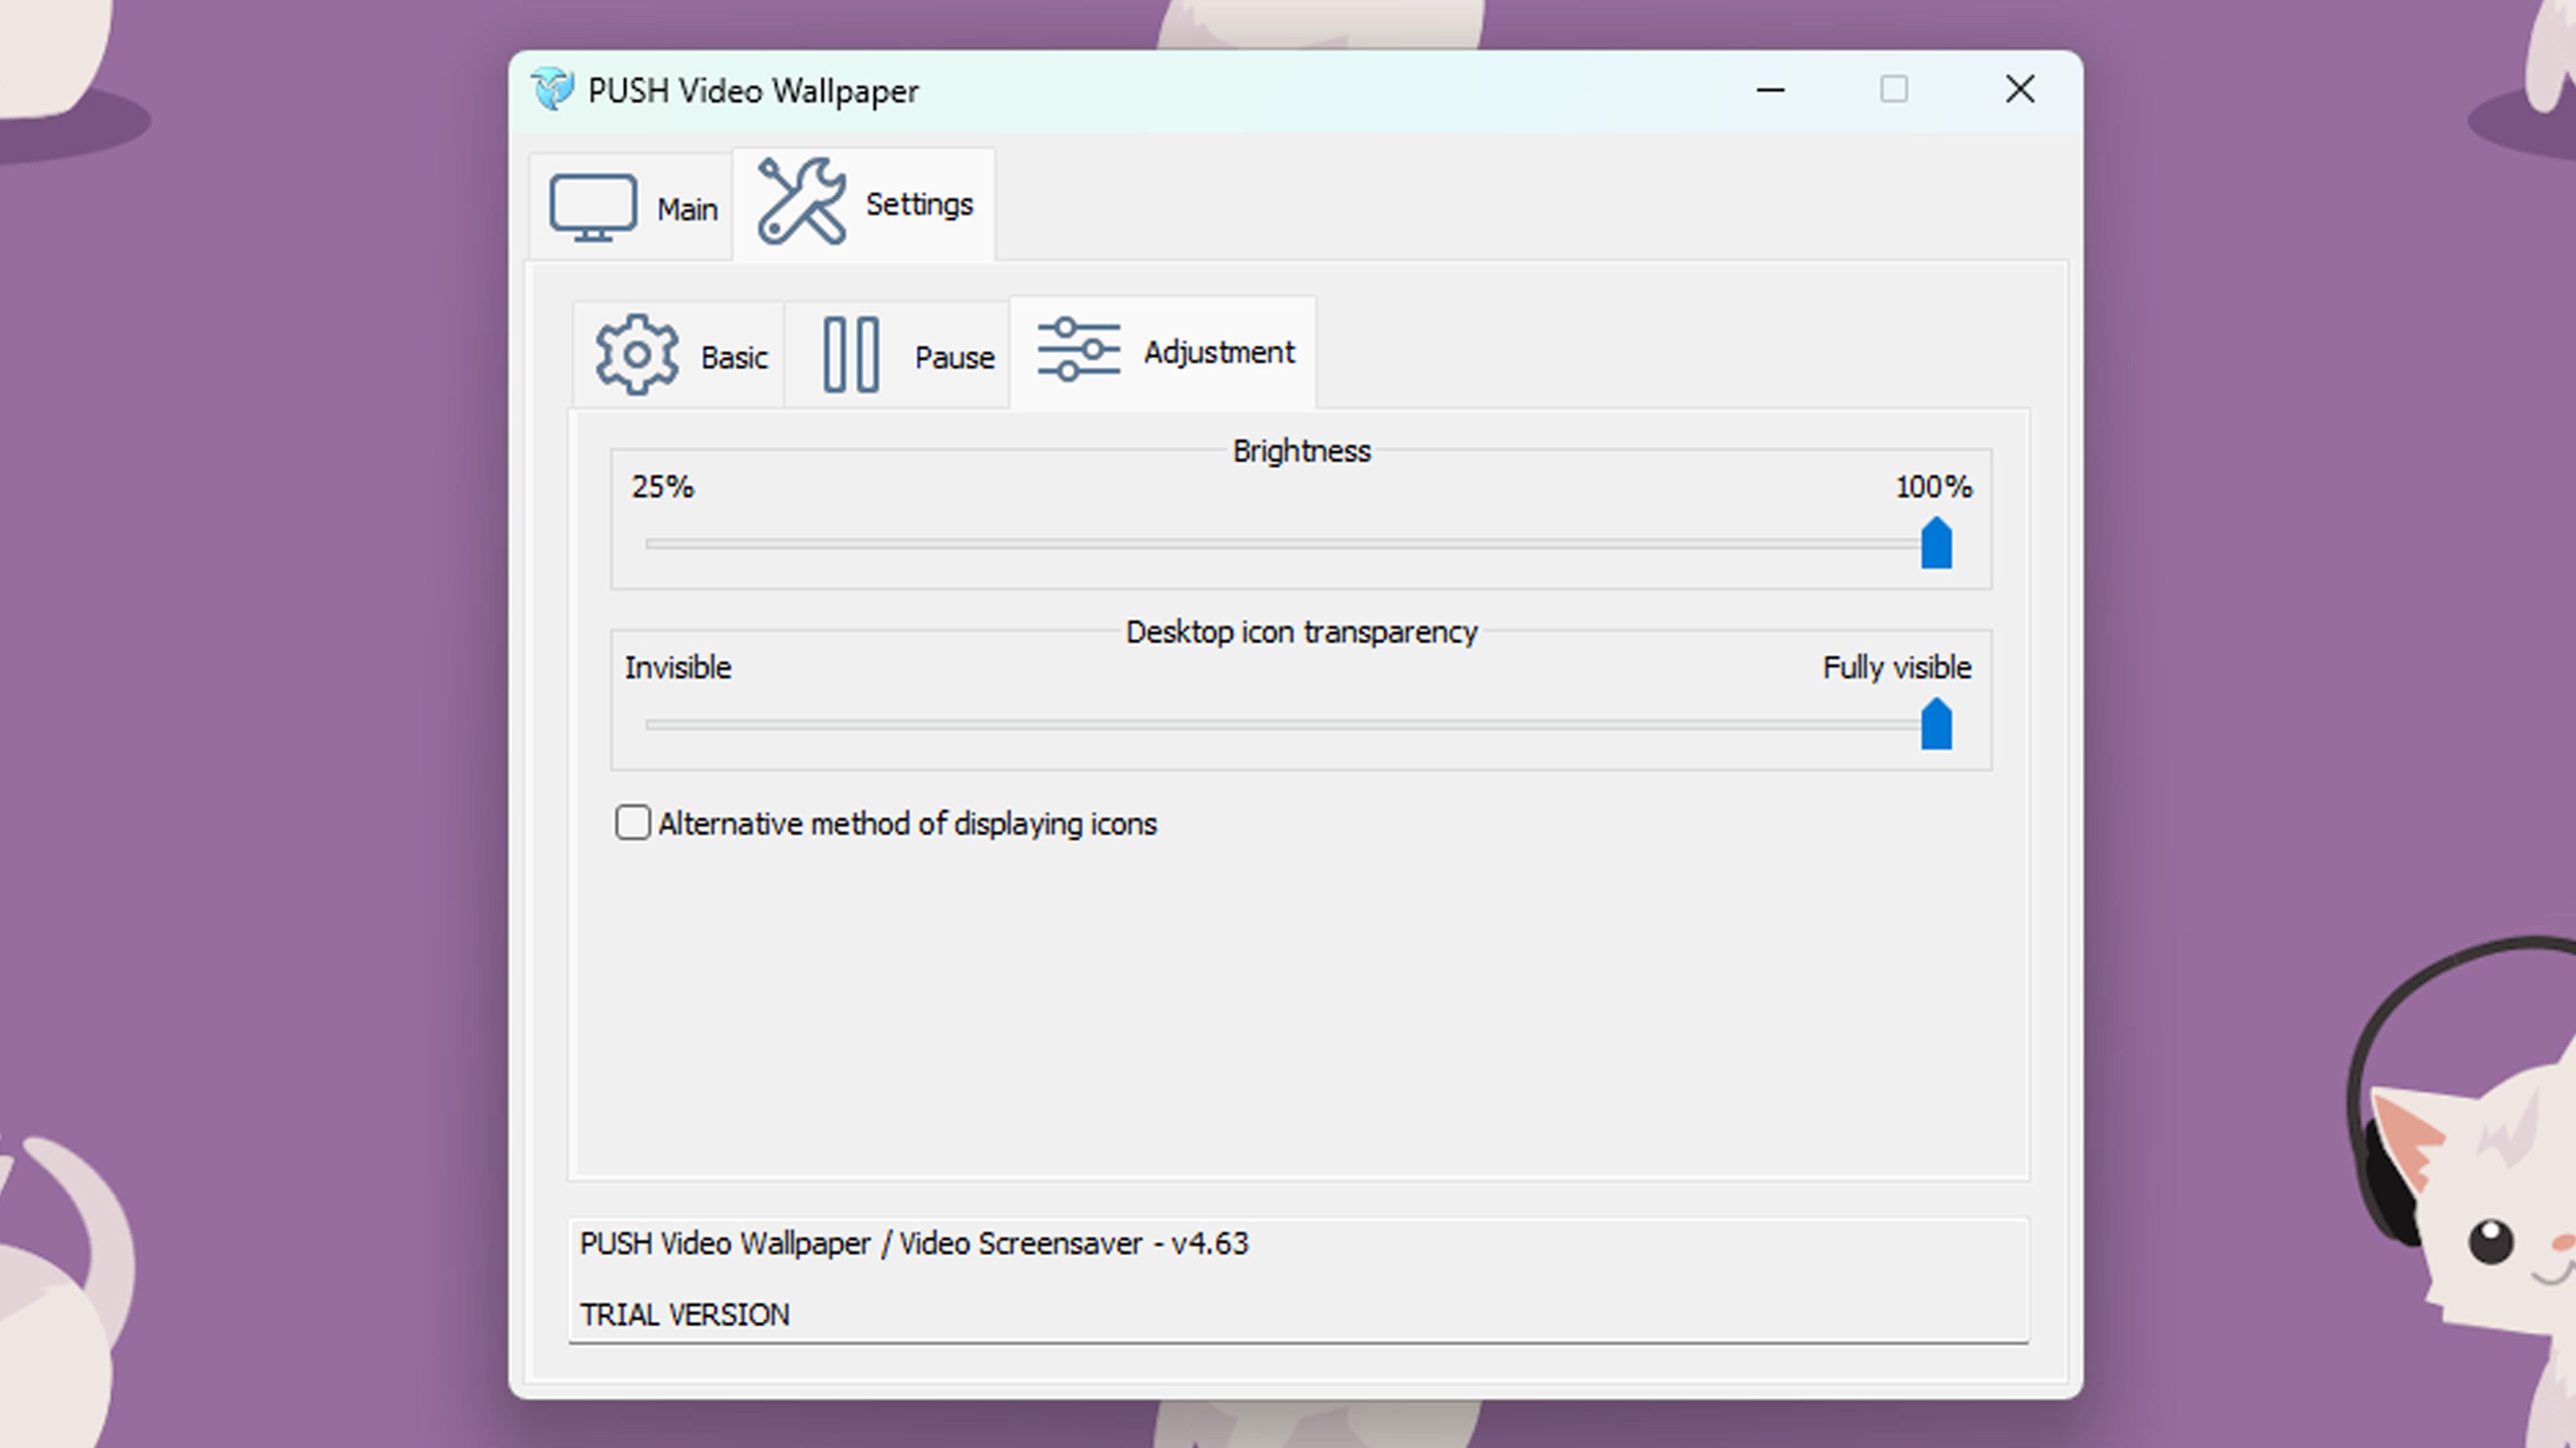
Task: Open the Main tab
Action: (632, 208)
